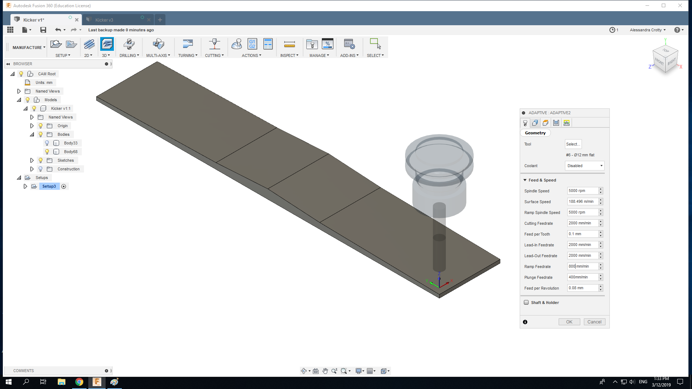Image resolution: width=692 pixels, height=389 pixels.
Task: Click the Setup Sheet icon in Actions
Action: point(268,44)
